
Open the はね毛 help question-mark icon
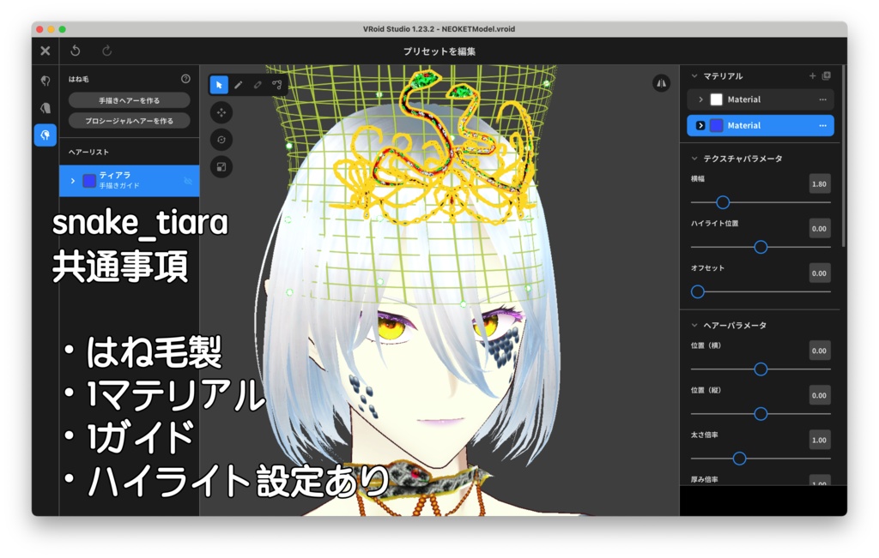click(x=185, y=79)
